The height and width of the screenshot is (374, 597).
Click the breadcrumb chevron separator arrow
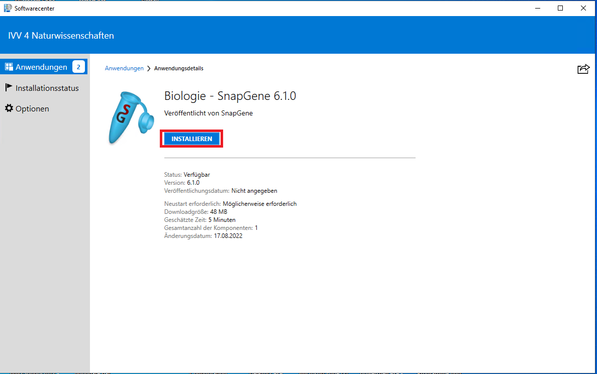click(149, 69)
